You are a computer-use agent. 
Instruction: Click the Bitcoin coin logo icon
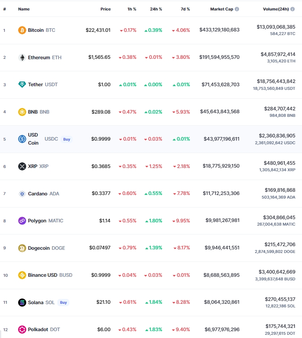point(22,30)
